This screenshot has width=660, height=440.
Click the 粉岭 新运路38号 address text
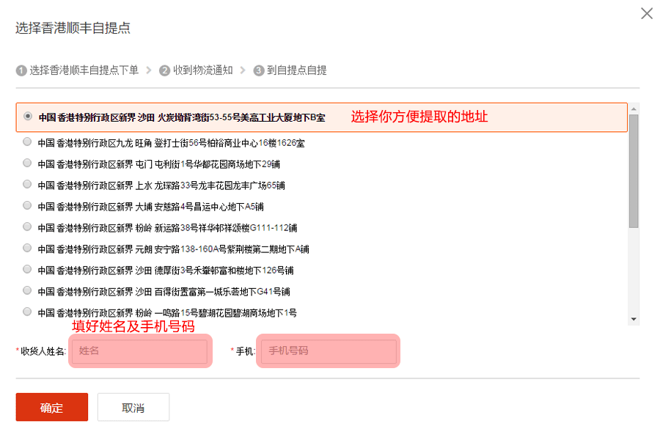[167, 228]
